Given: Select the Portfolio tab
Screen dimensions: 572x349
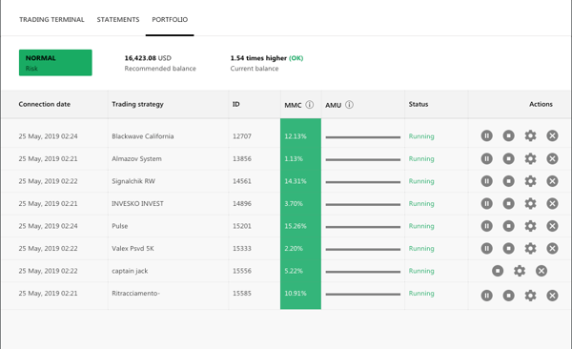Looking at the screenshot, I should (x=170, y=20).
